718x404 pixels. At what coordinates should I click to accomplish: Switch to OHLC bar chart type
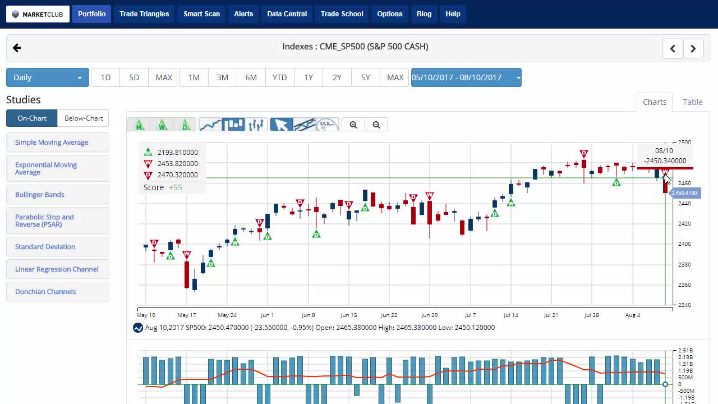point(256,125)
